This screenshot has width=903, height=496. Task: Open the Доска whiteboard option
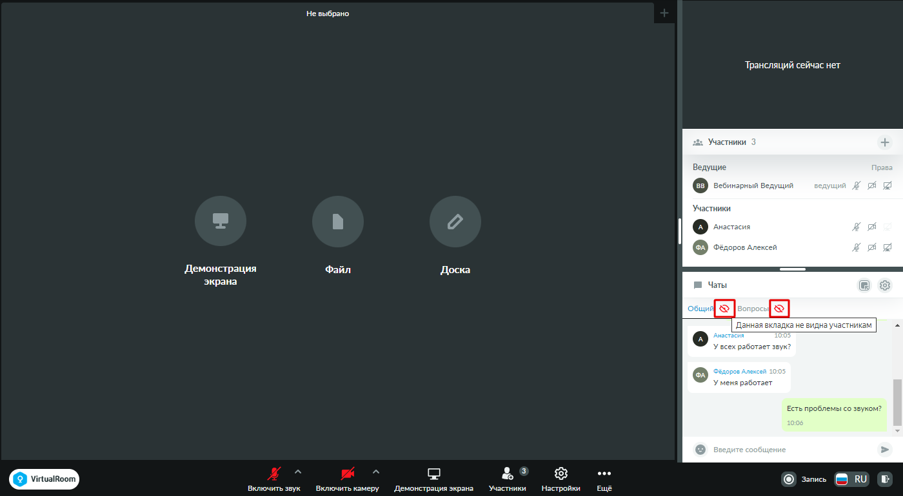pyautogui.click(x=455, y=222)
